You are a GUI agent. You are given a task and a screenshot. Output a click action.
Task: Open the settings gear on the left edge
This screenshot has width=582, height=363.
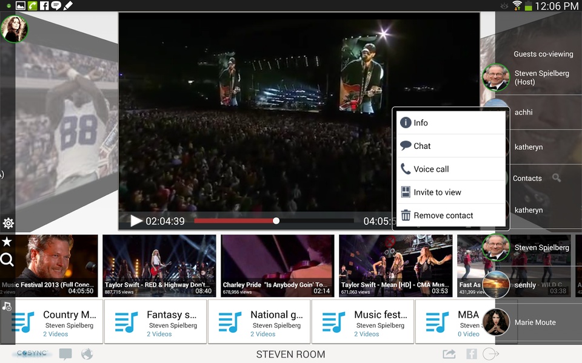8,223
